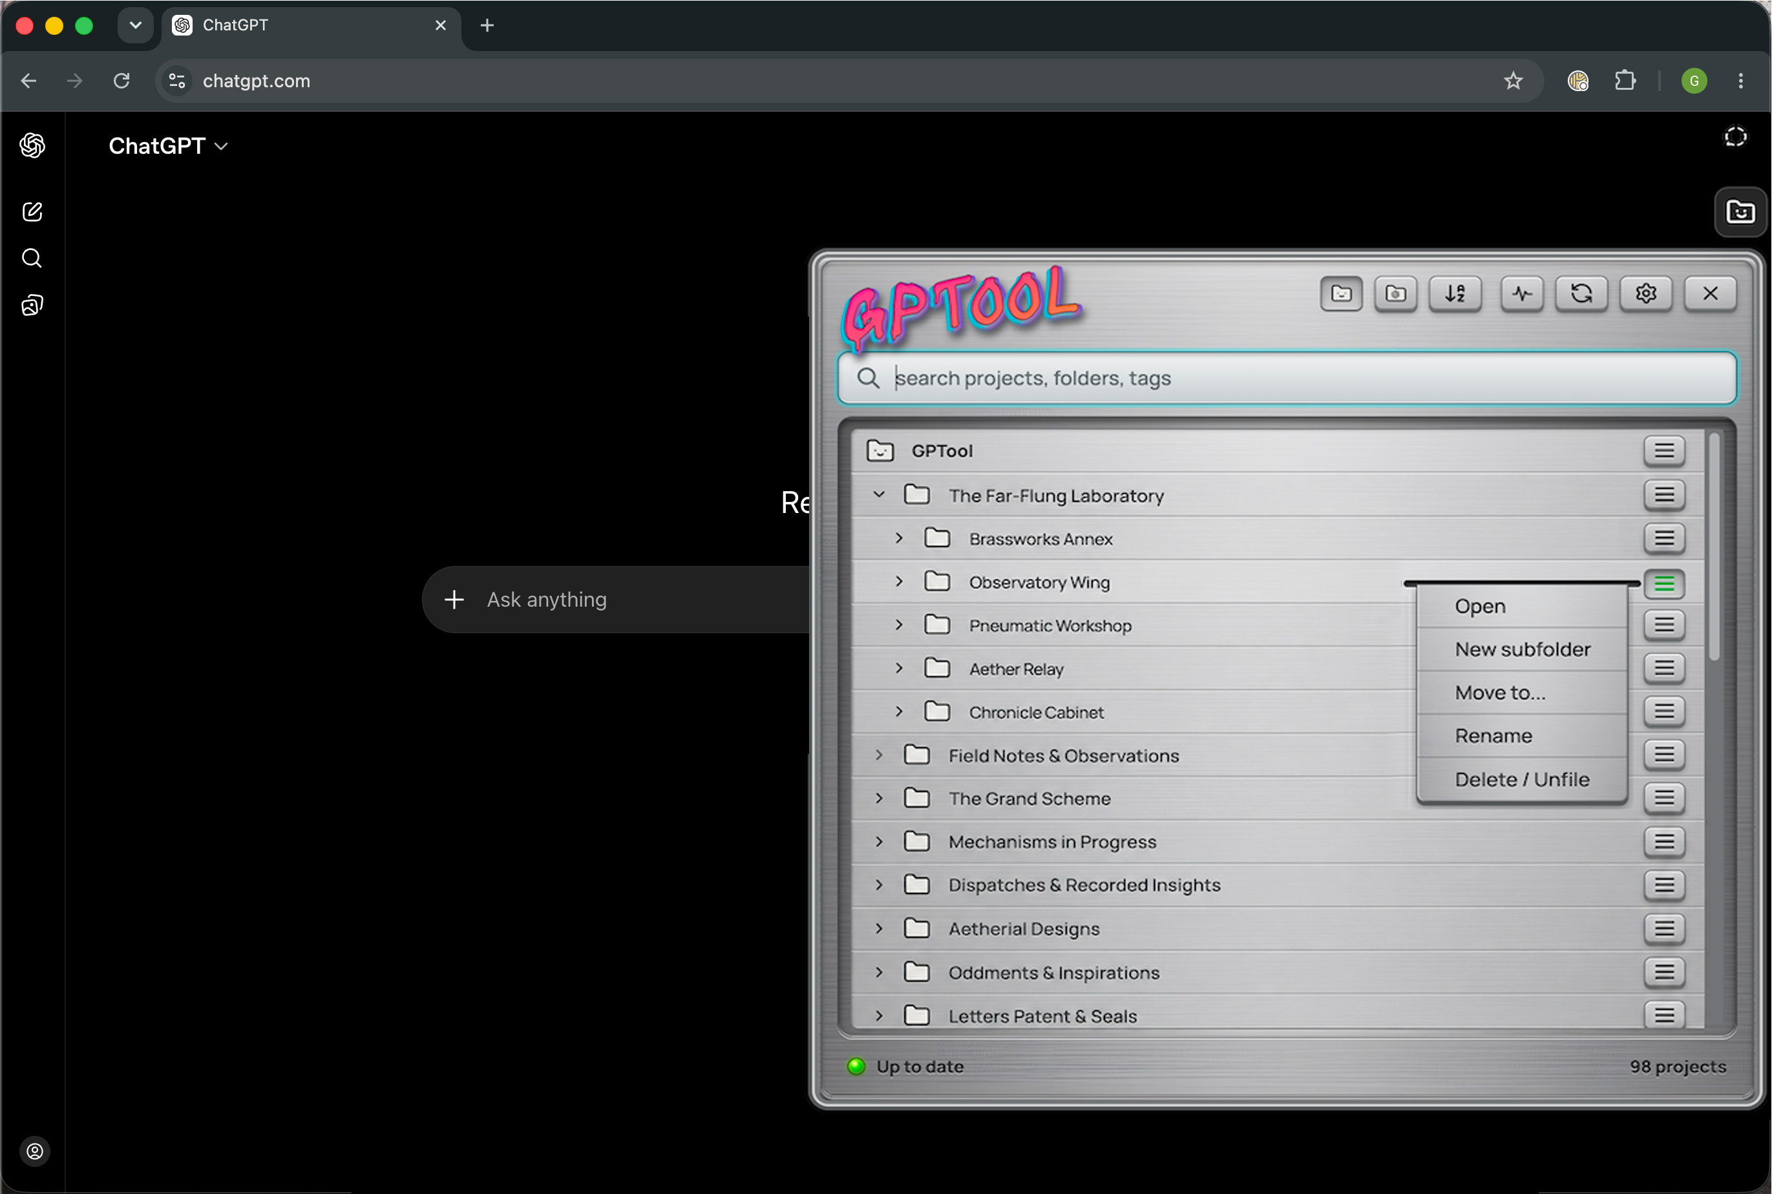Choose Open in the context menu
The height and width of the screenshot is (1194, 1772).
[1521, 606]
